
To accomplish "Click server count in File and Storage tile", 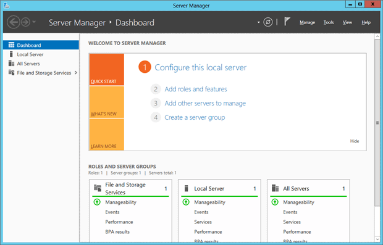I will (x=166, y=189).
